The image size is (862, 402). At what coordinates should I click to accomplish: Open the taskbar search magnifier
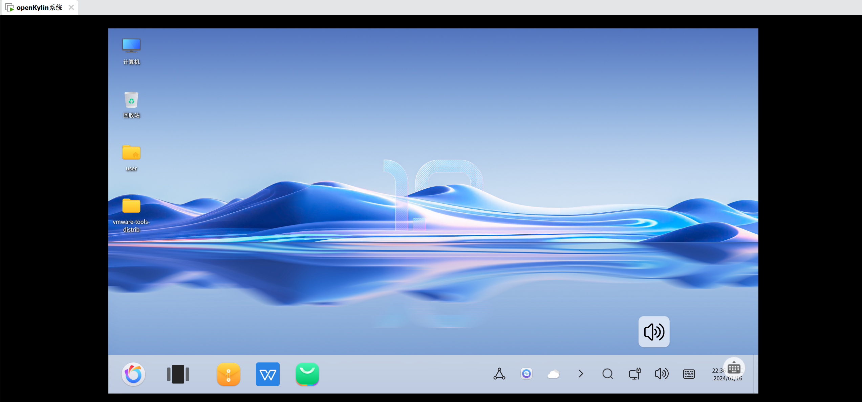pos(608,374)
